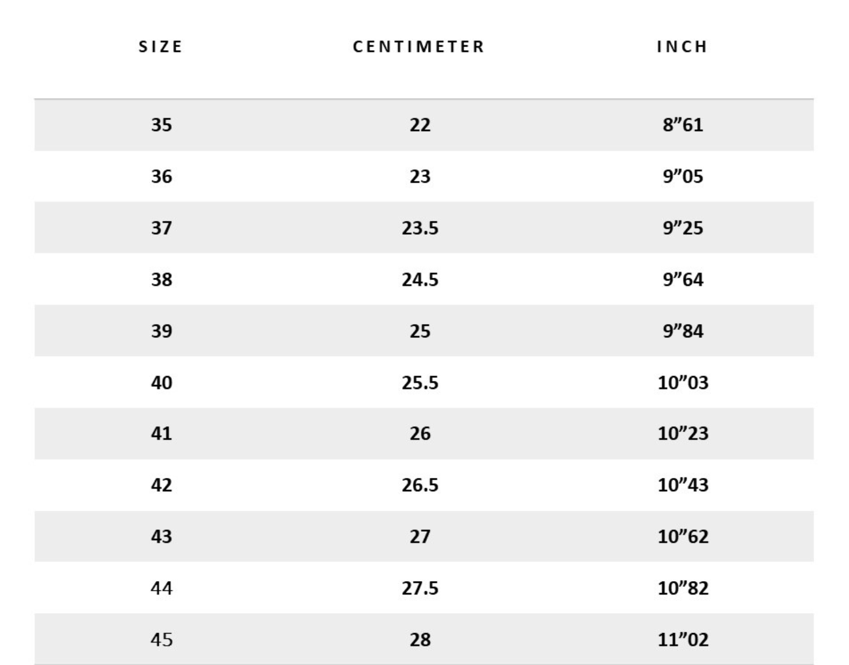Screen dimensions: 849x665
Task: Click the 26.5 centimeter cell
Action: (420, 485)
